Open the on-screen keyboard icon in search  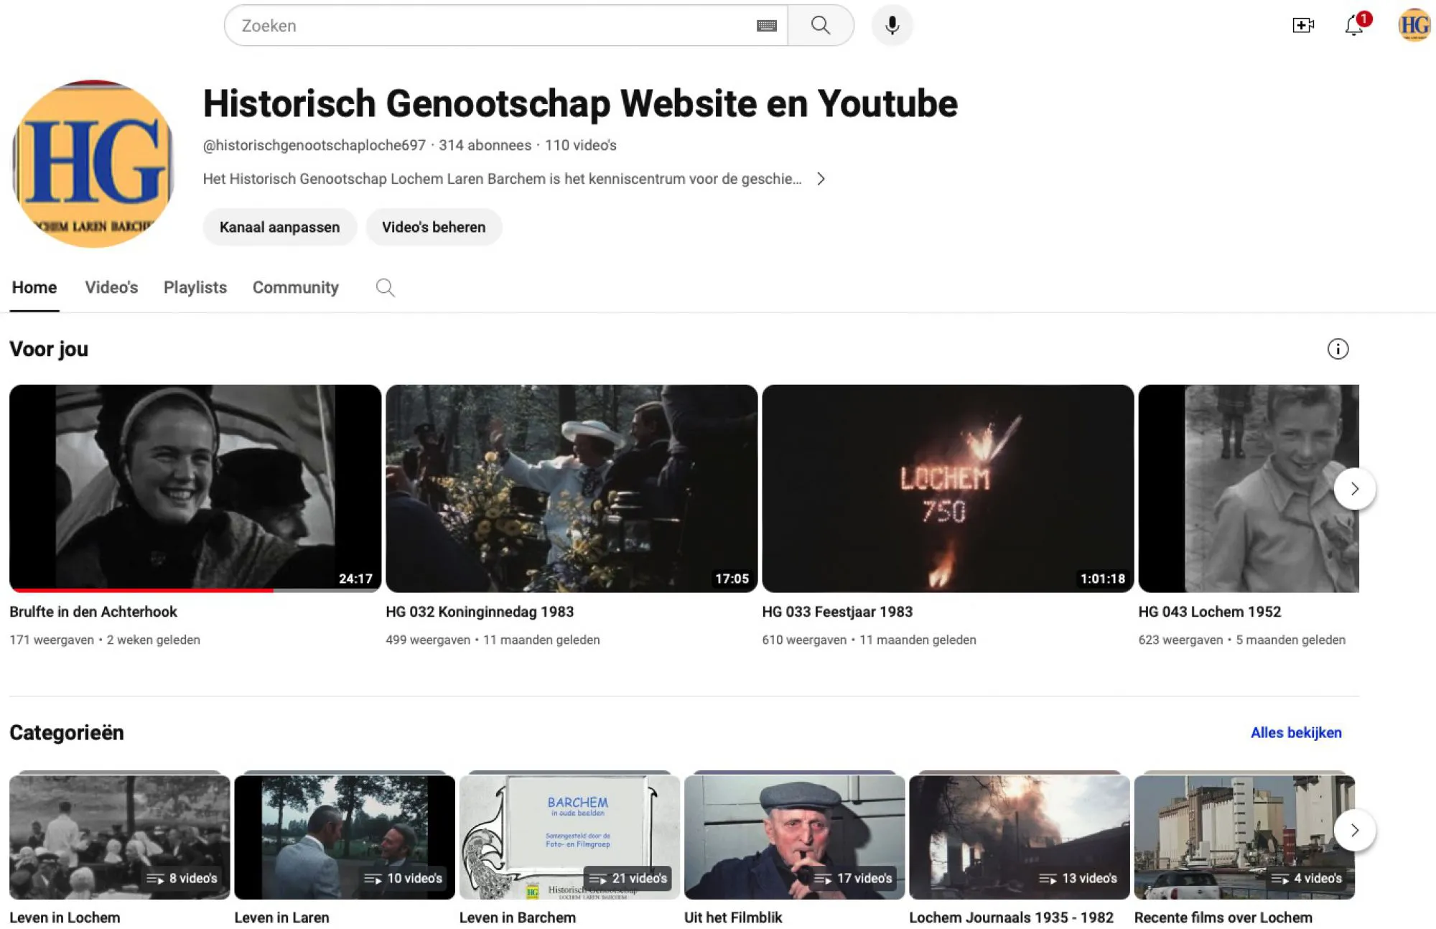click(766, 24)
